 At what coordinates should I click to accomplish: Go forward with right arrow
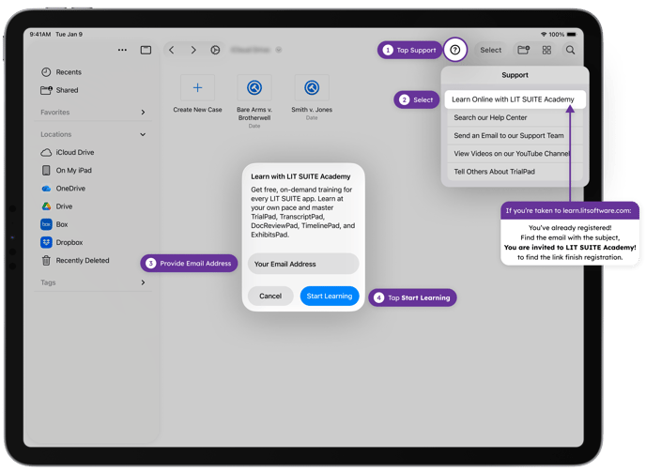tap(193, 50)
